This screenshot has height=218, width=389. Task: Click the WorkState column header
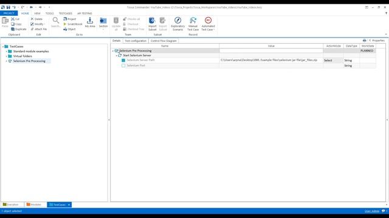[367, 46]
